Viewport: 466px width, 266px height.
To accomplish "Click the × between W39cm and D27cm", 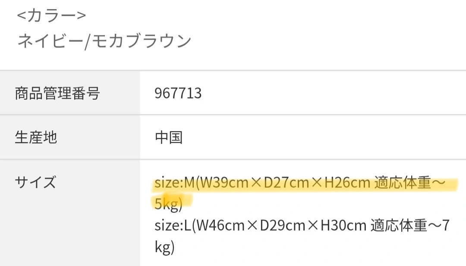I will tap(256, 184).
